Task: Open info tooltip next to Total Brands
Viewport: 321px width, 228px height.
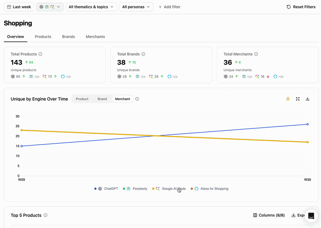Action: click(143, 54)
